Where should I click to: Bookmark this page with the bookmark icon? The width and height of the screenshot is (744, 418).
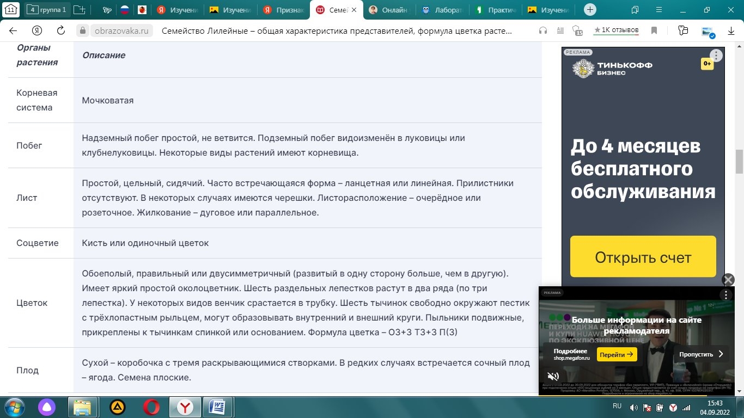pos(655,31)
